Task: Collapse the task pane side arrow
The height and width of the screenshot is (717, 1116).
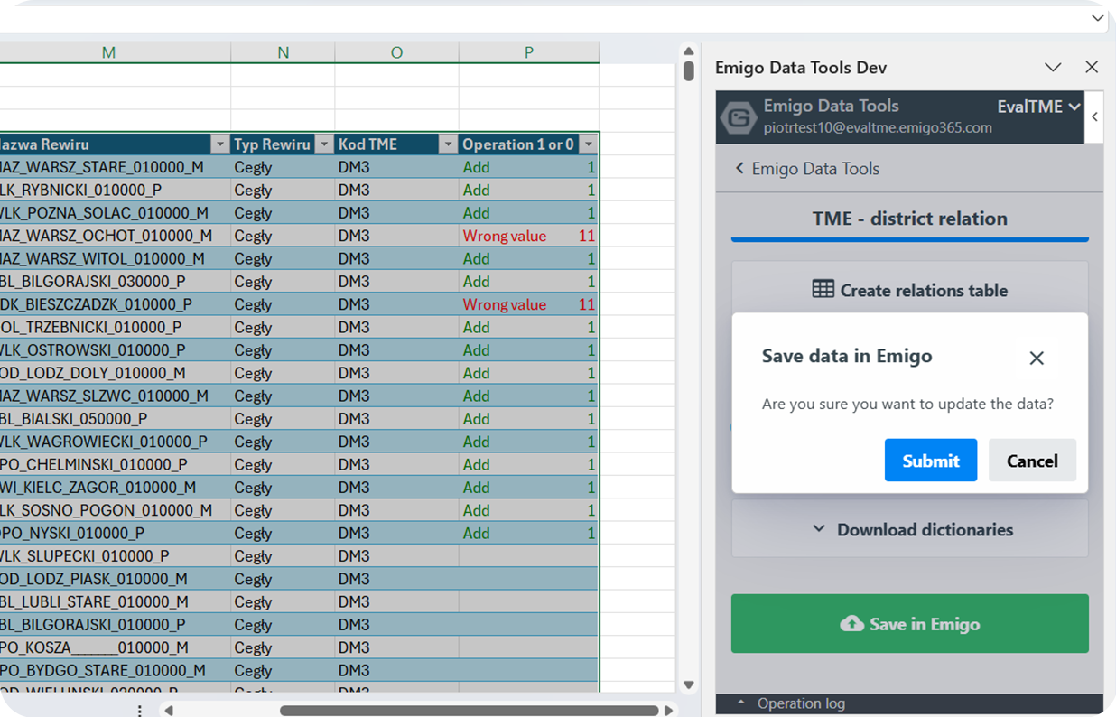Action: 1094,116
